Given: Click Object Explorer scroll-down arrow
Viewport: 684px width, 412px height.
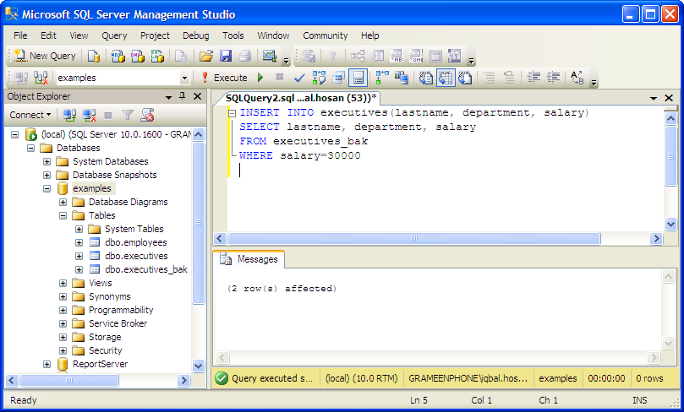Looking at the screenshot, I should coord(198,366).
